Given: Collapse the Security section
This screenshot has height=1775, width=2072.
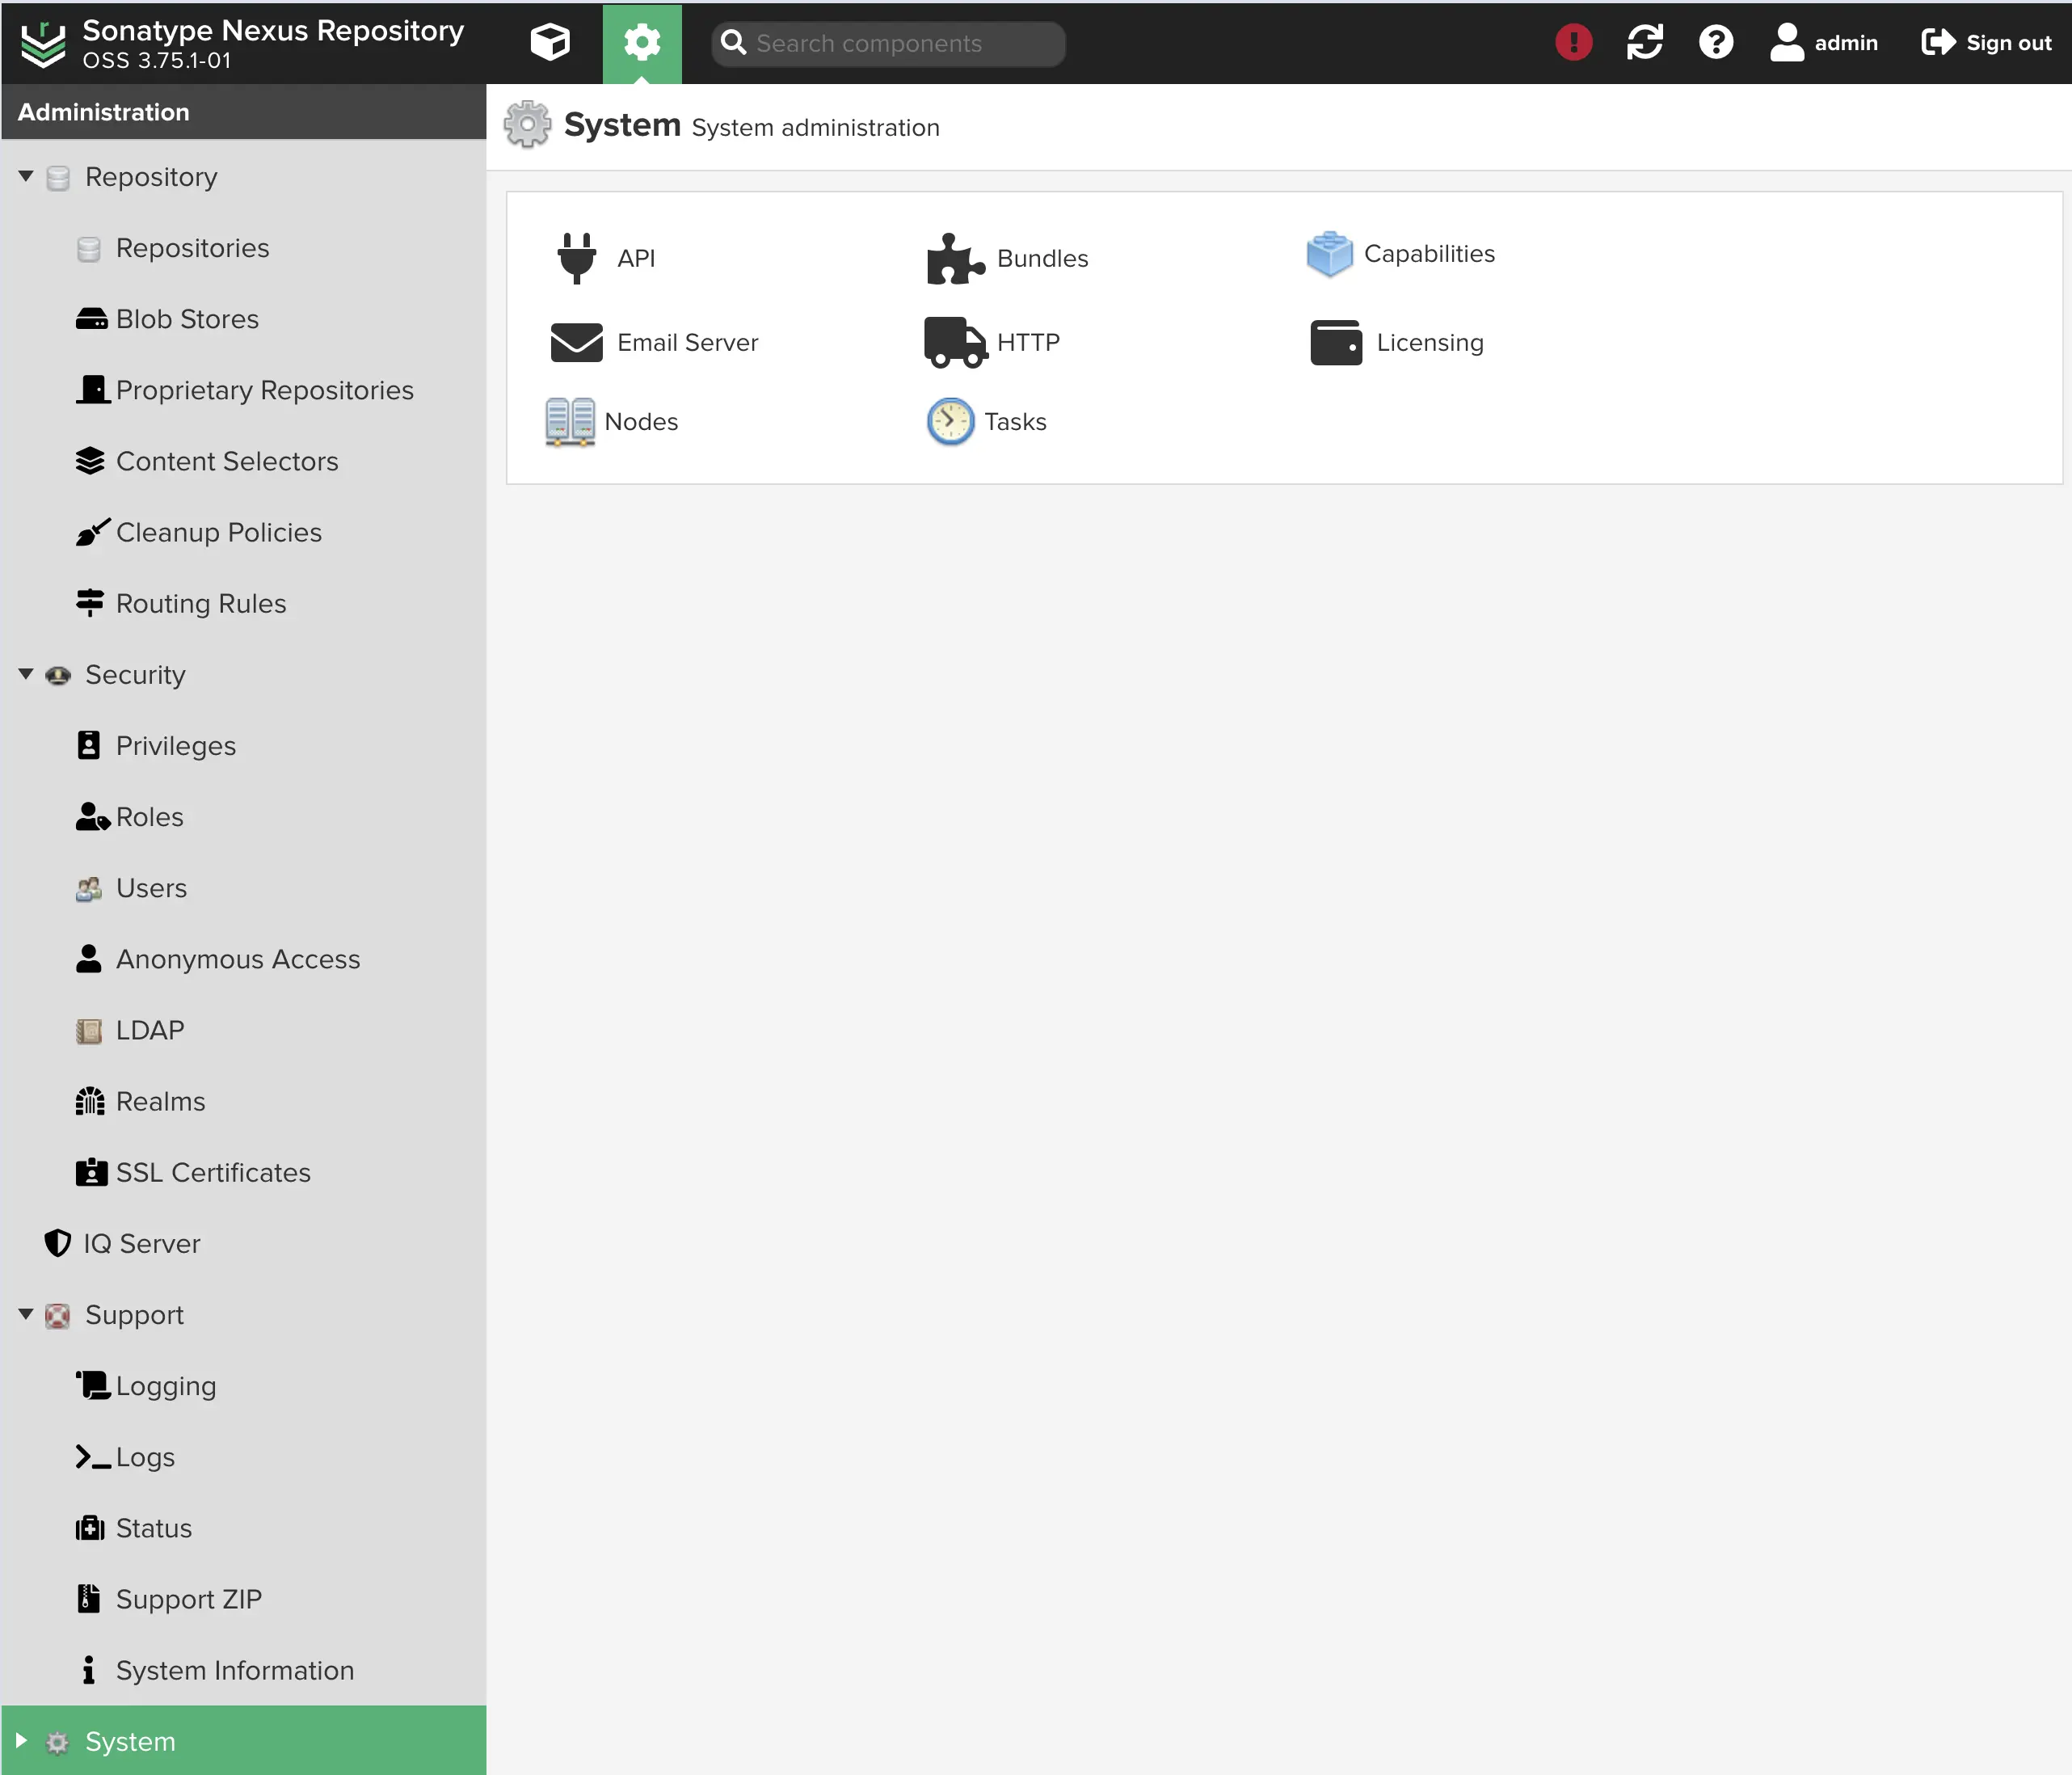Looking at the screenshot, I should tap(25, 674).
